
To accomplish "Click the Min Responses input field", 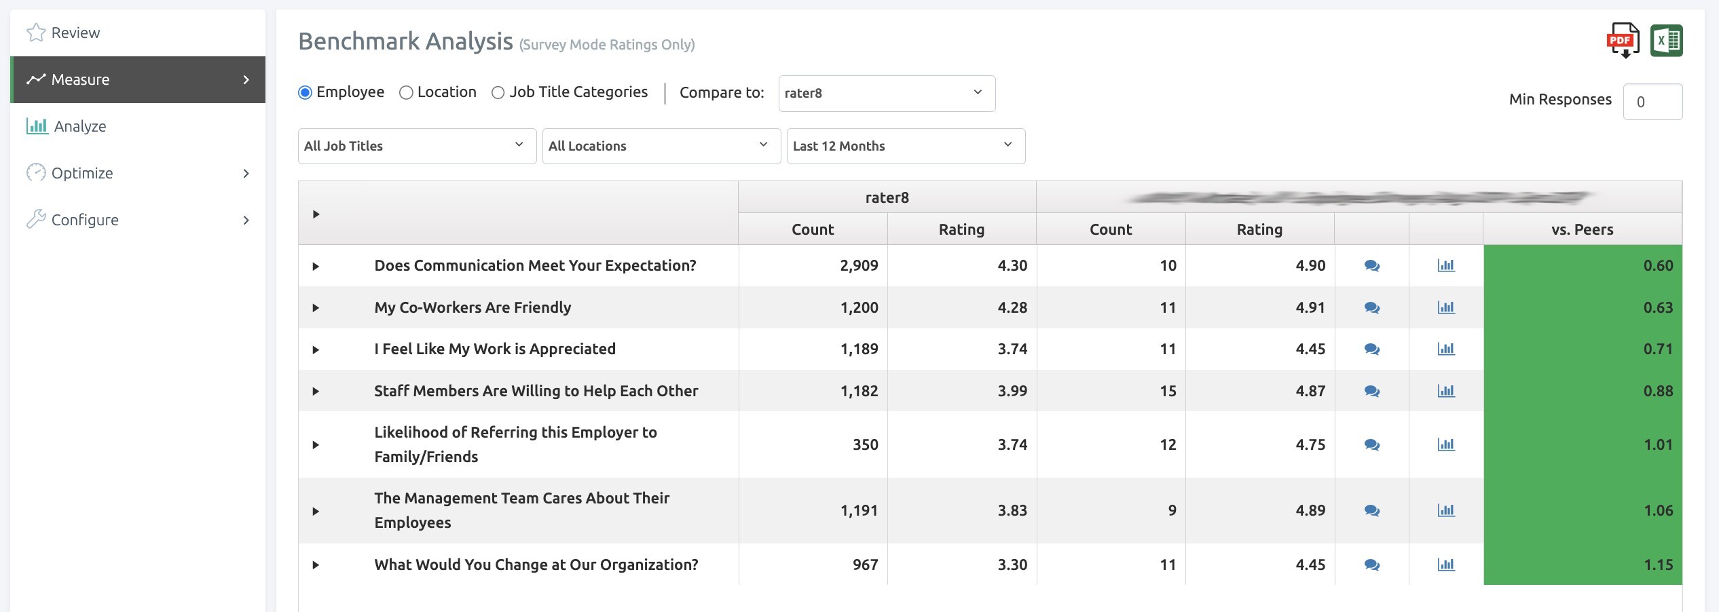I will coord(1652,102).
